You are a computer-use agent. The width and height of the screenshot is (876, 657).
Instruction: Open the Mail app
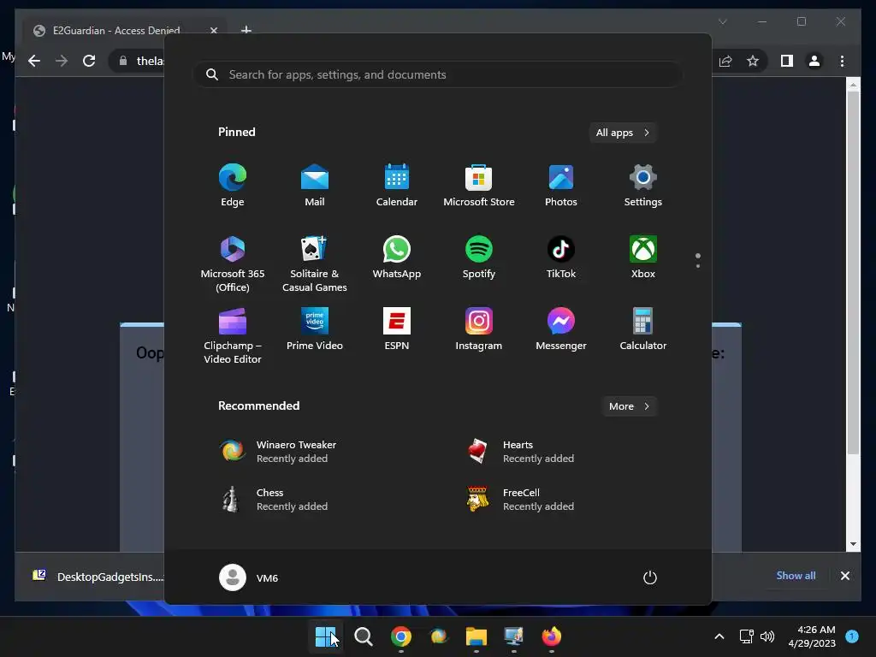(315, 185)
